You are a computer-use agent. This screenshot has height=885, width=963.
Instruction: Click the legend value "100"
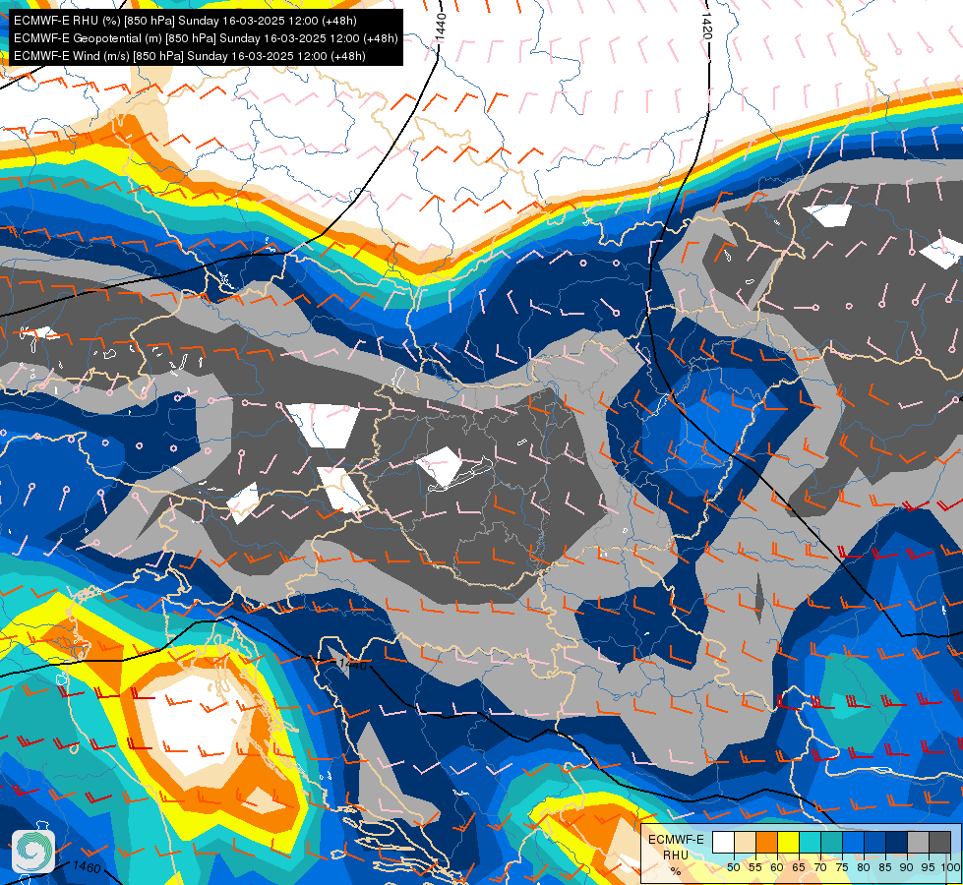click(x=950, y=868)
